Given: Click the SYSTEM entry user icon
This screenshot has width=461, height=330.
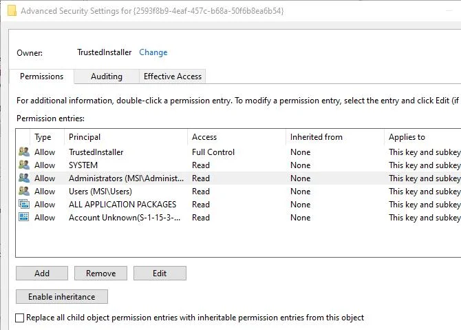Looking at the screenshot, I should [x=24, y=165].
